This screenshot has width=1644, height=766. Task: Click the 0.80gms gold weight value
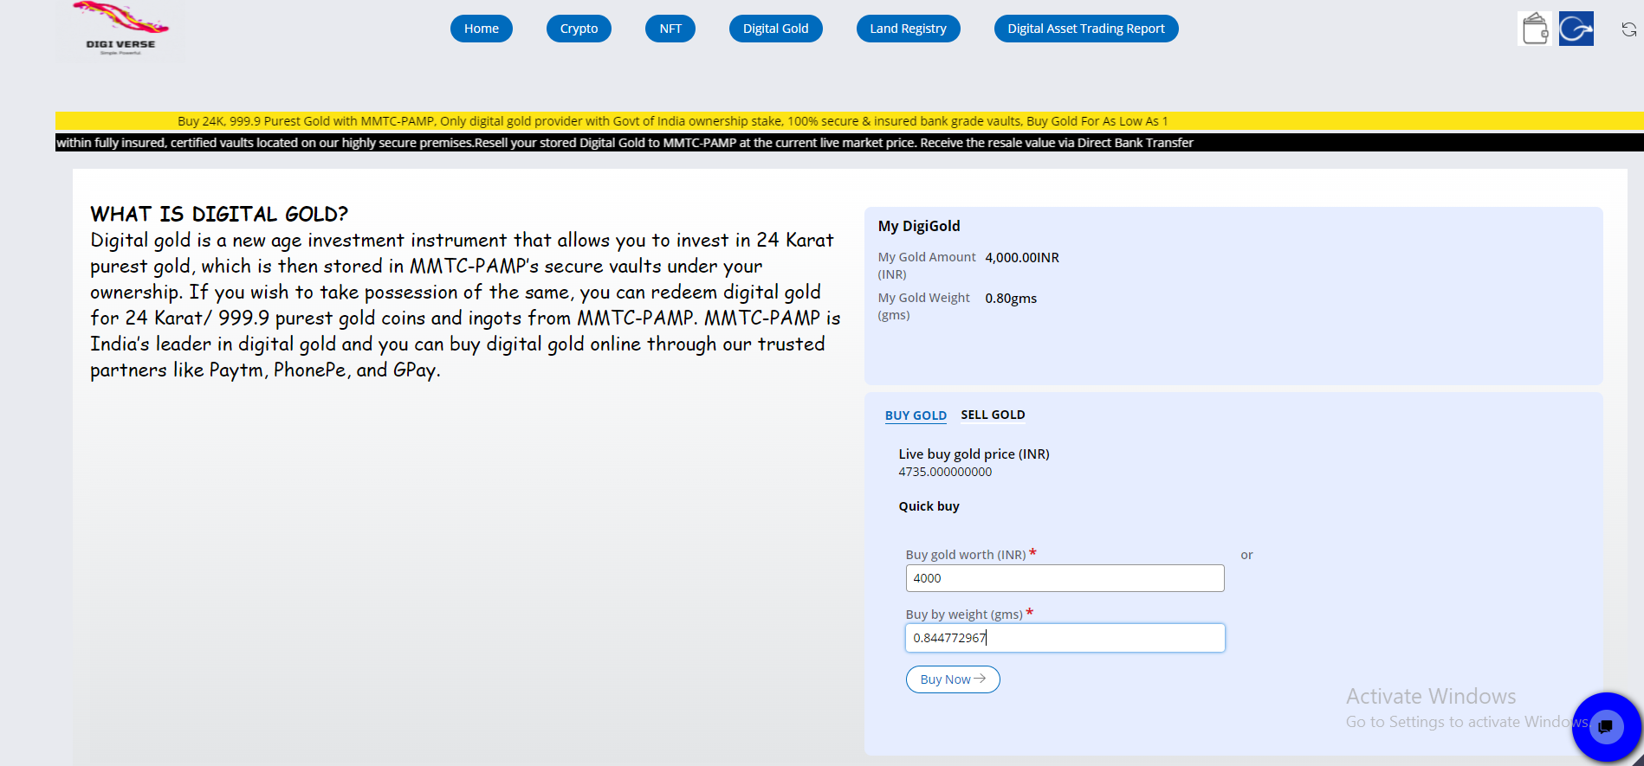click(x=1011, y=298)
